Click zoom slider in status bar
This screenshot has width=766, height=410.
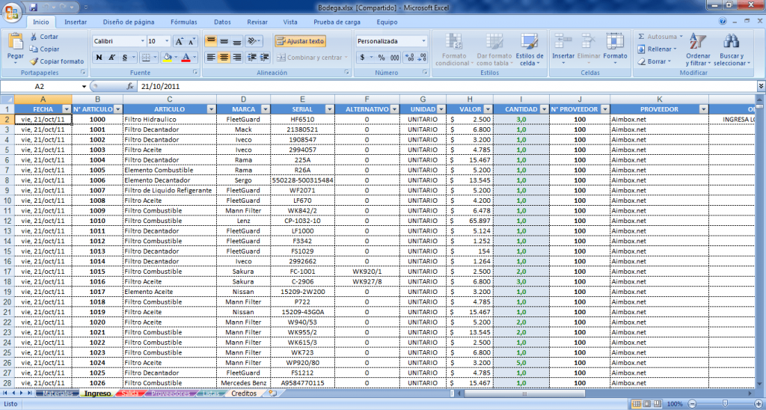(x=724, y=404)
